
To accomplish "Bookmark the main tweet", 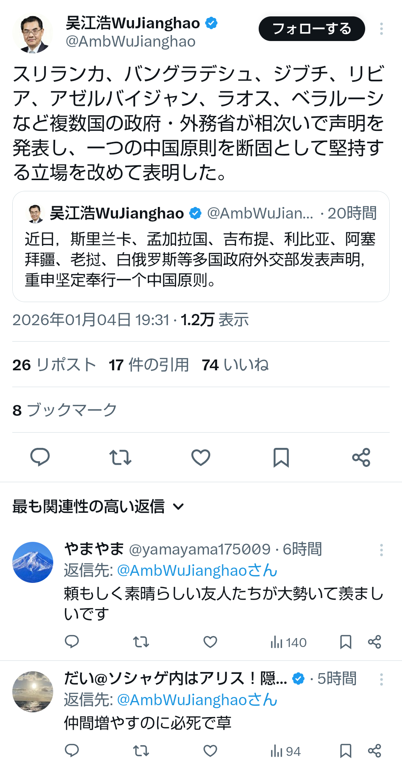I will click(x=281, y=457).
